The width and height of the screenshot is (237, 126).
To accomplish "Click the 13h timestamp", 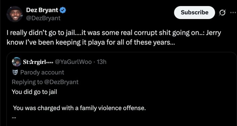I will click(x=101, y=62).
